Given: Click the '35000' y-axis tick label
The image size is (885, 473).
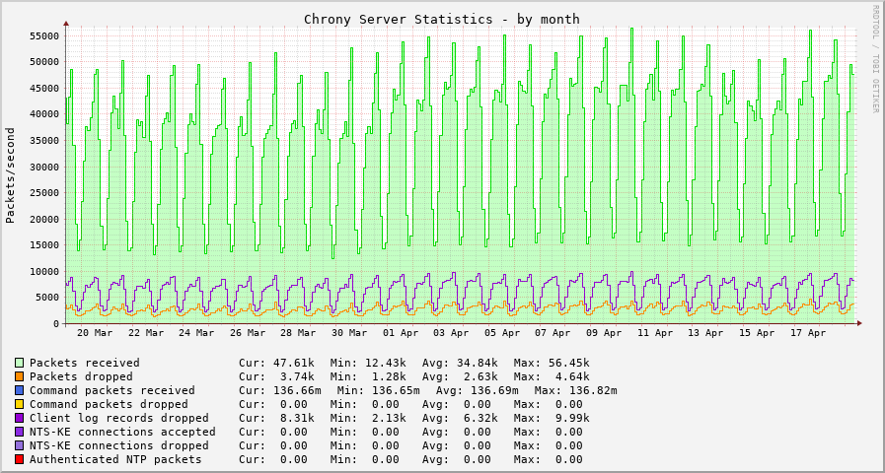Looking at the screenshot, I should click(x=43, y=140).
